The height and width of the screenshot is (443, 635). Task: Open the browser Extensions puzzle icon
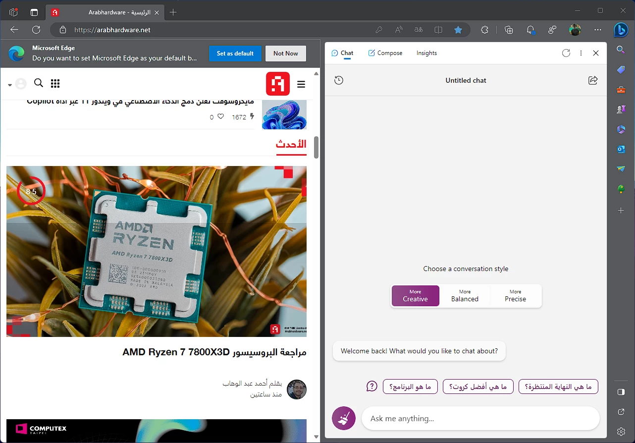pyautogui.click(x=484, y=30)
